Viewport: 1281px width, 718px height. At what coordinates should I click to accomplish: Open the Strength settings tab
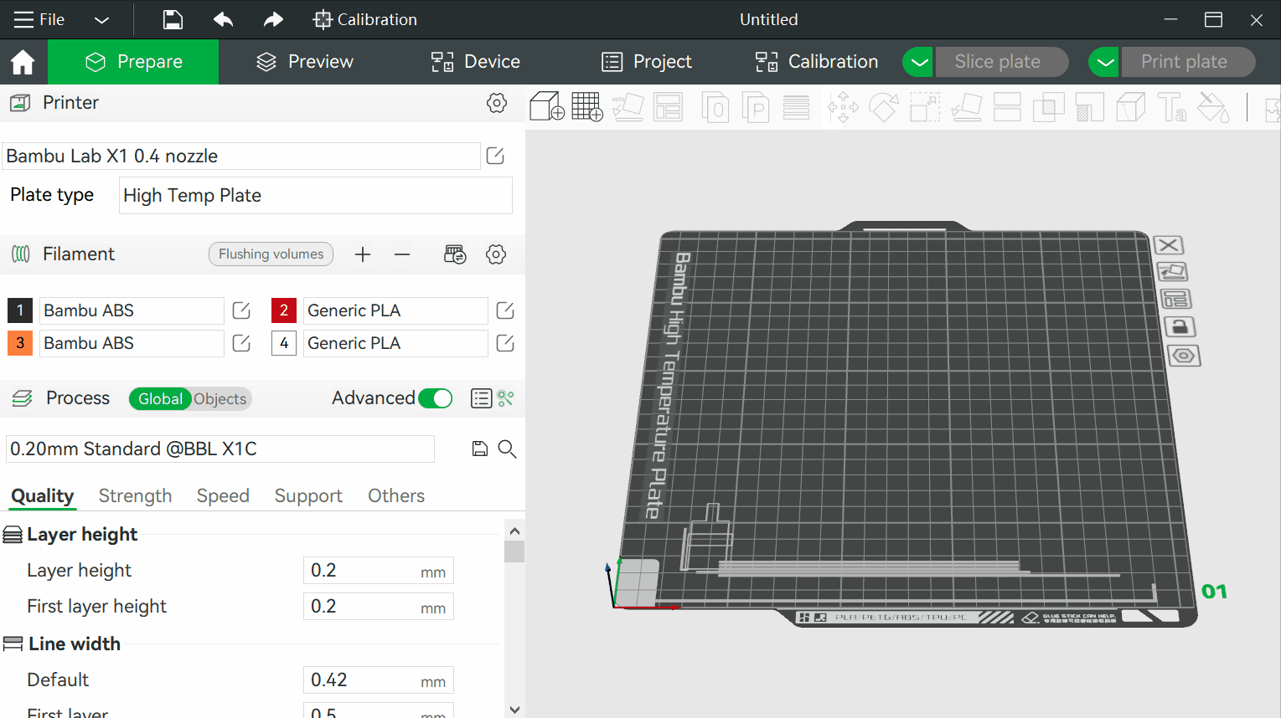click(x=135, y=496)
